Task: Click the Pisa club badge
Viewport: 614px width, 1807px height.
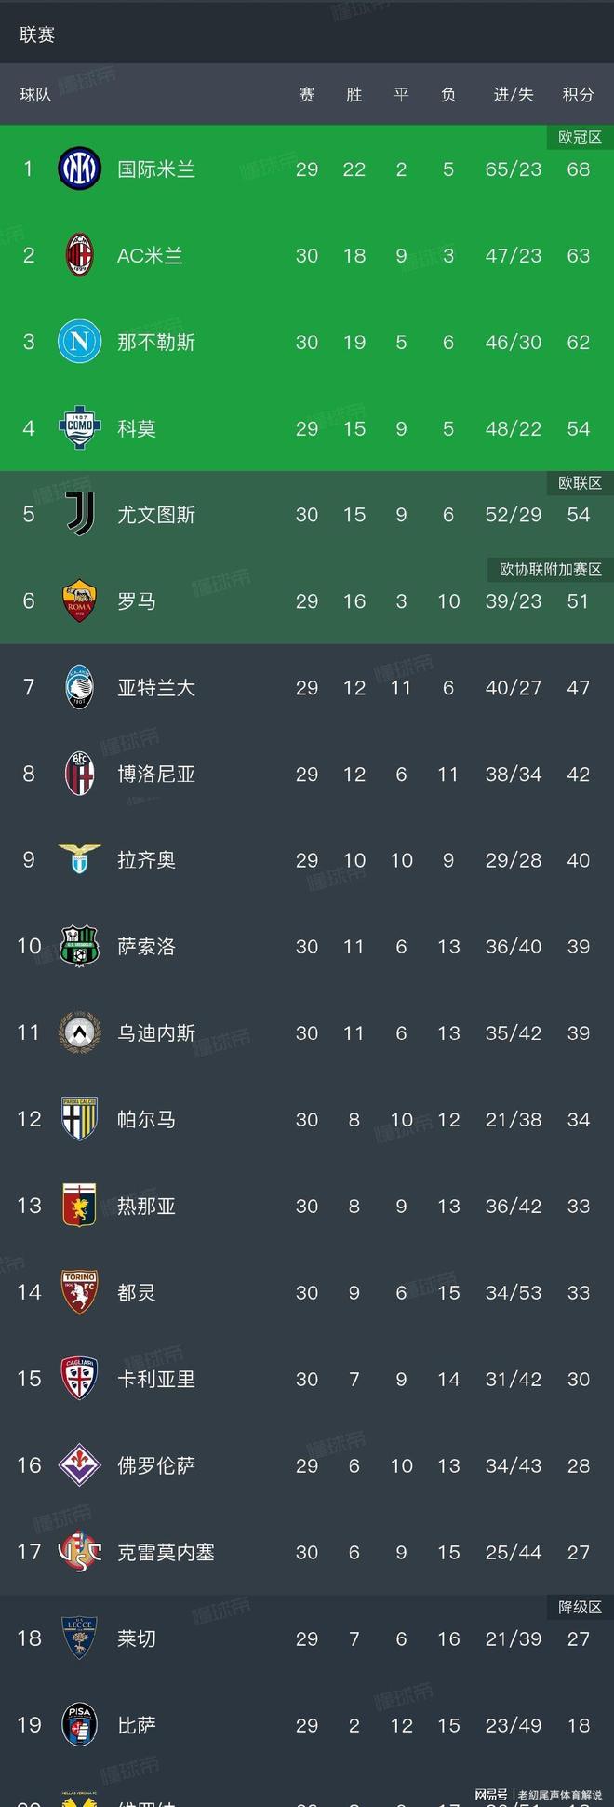Action: [79, 1725]
